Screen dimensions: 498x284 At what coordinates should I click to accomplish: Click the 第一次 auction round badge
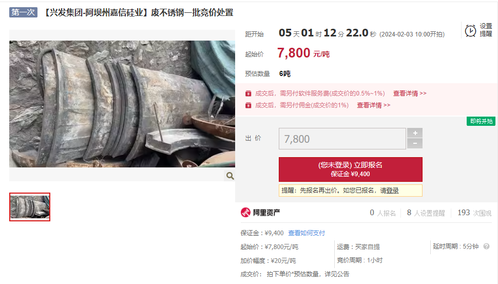[x=23, y=12]
